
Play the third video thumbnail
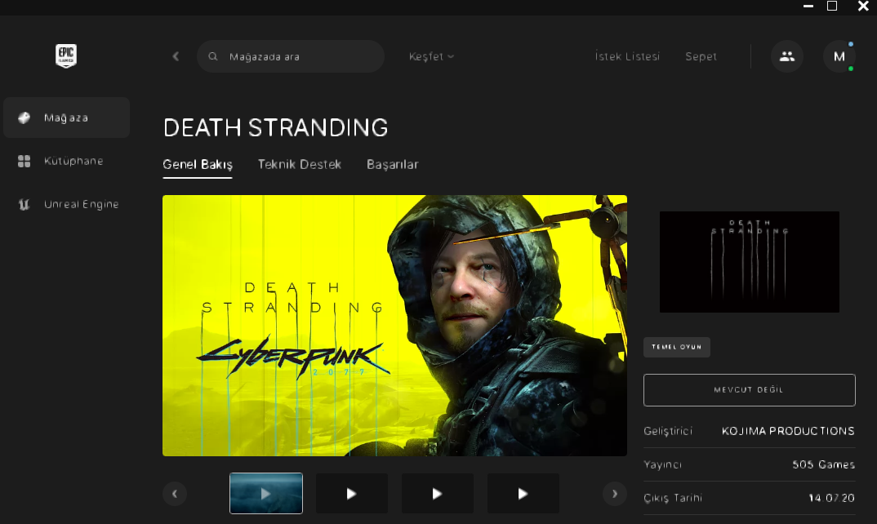pyautogui.click(x=438, y=493)
